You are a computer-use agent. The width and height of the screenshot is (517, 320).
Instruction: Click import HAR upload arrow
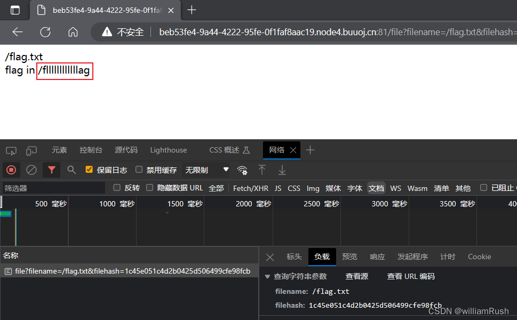(261, 170)
